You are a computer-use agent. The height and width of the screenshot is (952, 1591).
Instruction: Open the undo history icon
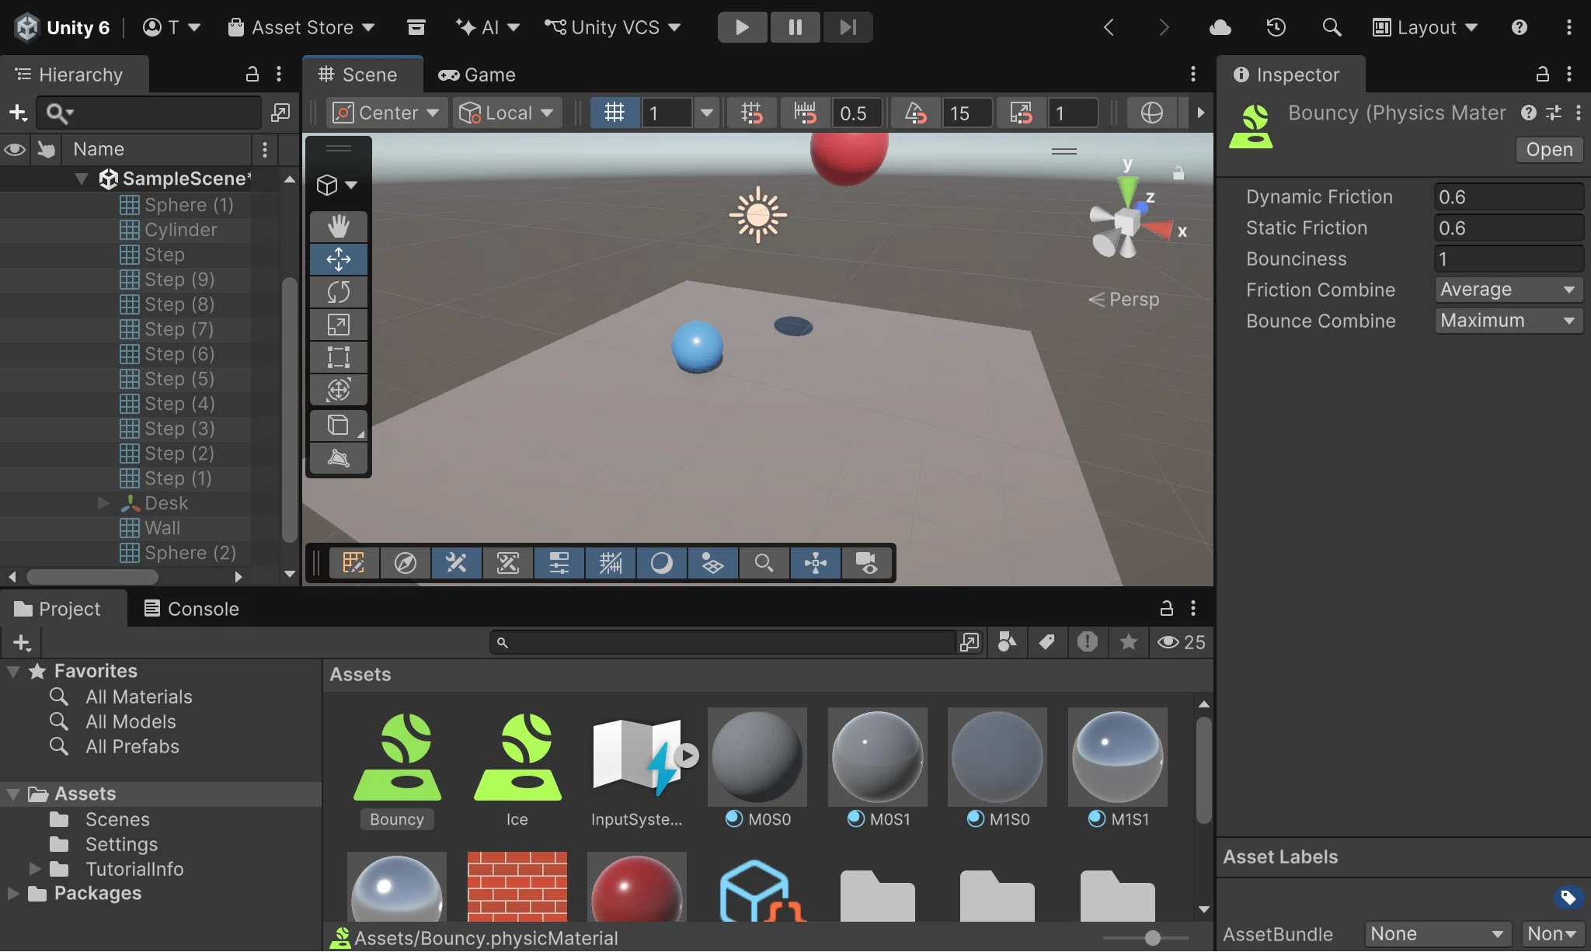(x=1276, y=27)
